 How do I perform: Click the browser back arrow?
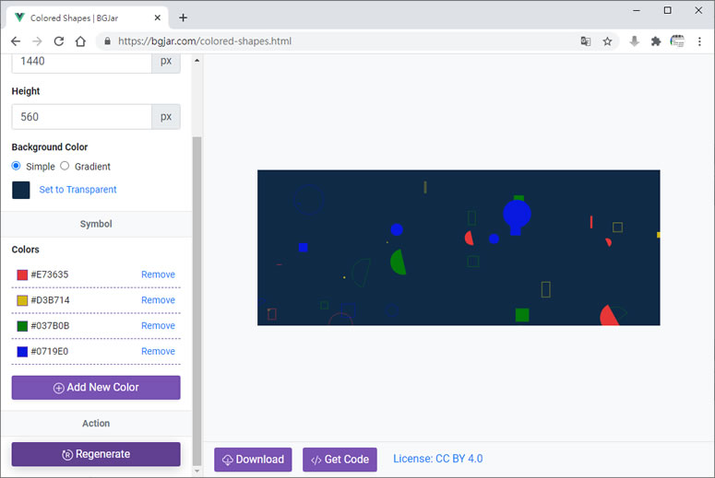16,41
